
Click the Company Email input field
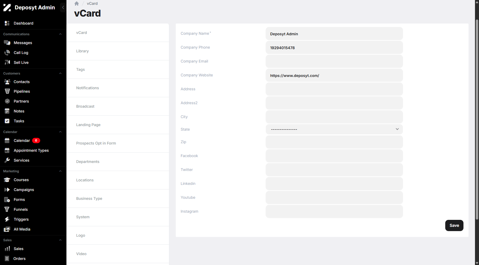[x=334, y=61]
